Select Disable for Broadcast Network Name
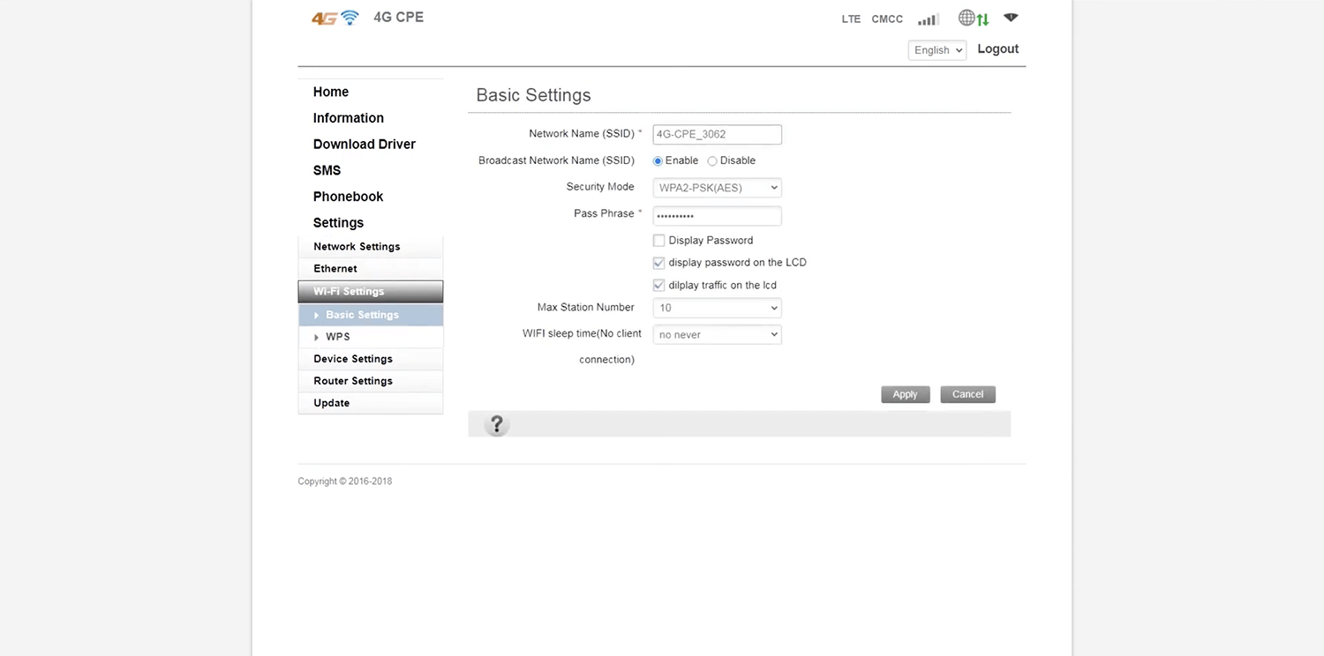The image size is (1324, 656). 712,161
